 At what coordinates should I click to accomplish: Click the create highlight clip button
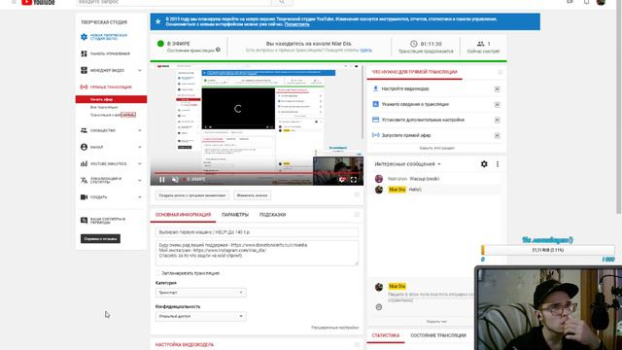coord(192,195)
